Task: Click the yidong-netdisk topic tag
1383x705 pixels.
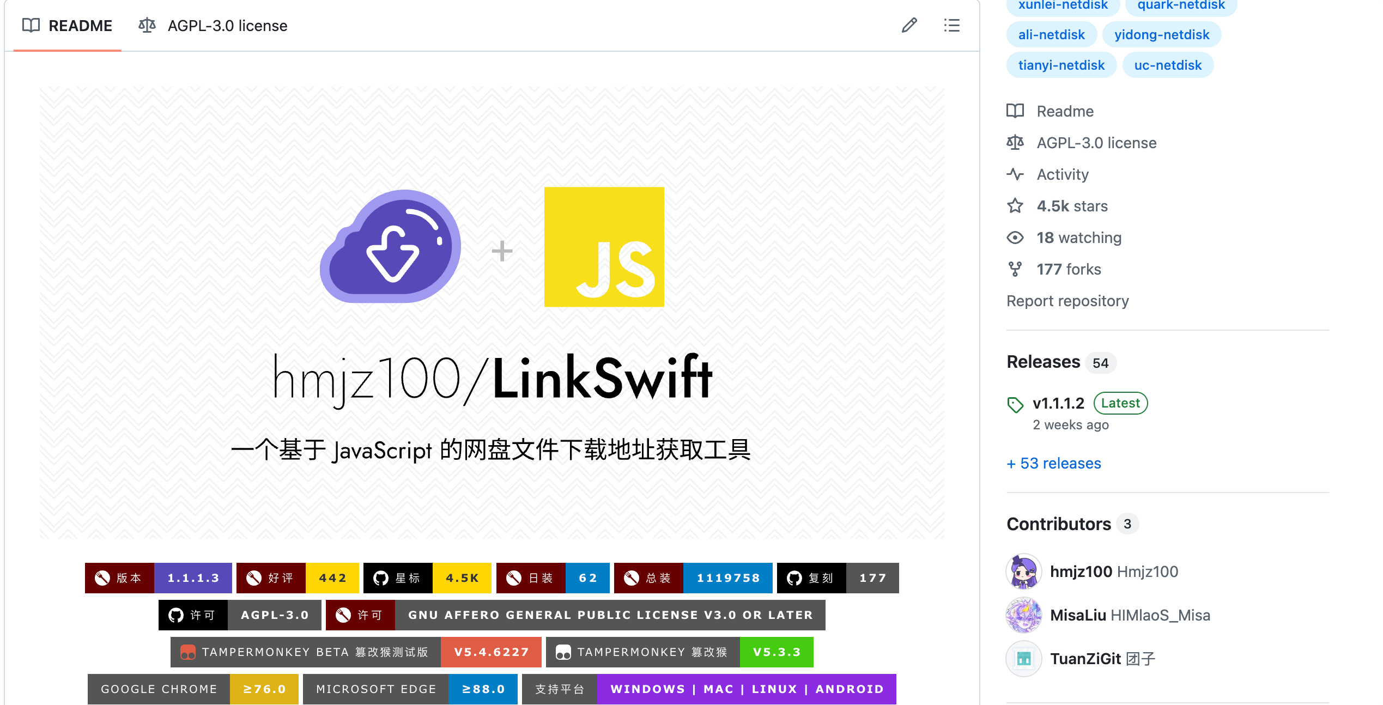Action: [1162, 34]
